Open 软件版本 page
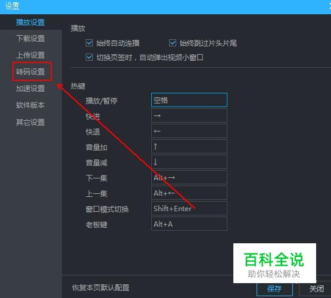 (30, 105)
